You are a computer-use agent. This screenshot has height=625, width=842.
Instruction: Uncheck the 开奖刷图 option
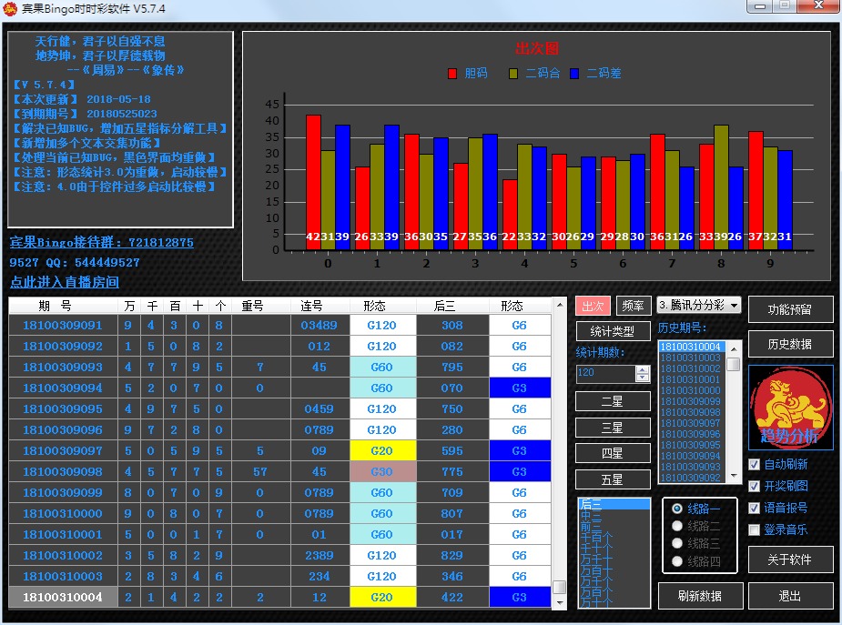click(x=754, y=487)
